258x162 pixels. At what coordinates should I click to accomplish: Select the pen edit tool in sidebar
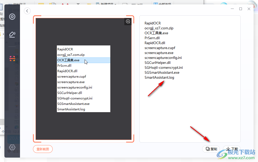(12, 35)
